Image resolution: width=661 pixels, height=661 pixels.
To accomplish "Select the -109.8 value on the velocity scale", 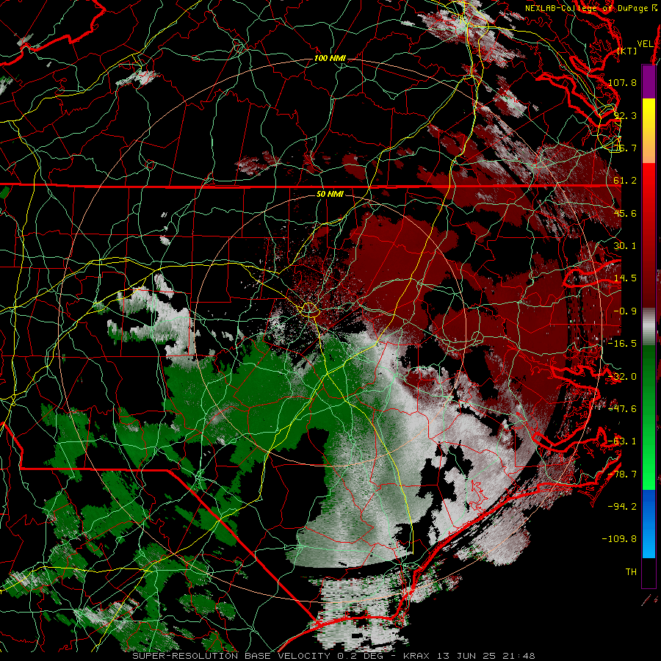I will point(620,539).
